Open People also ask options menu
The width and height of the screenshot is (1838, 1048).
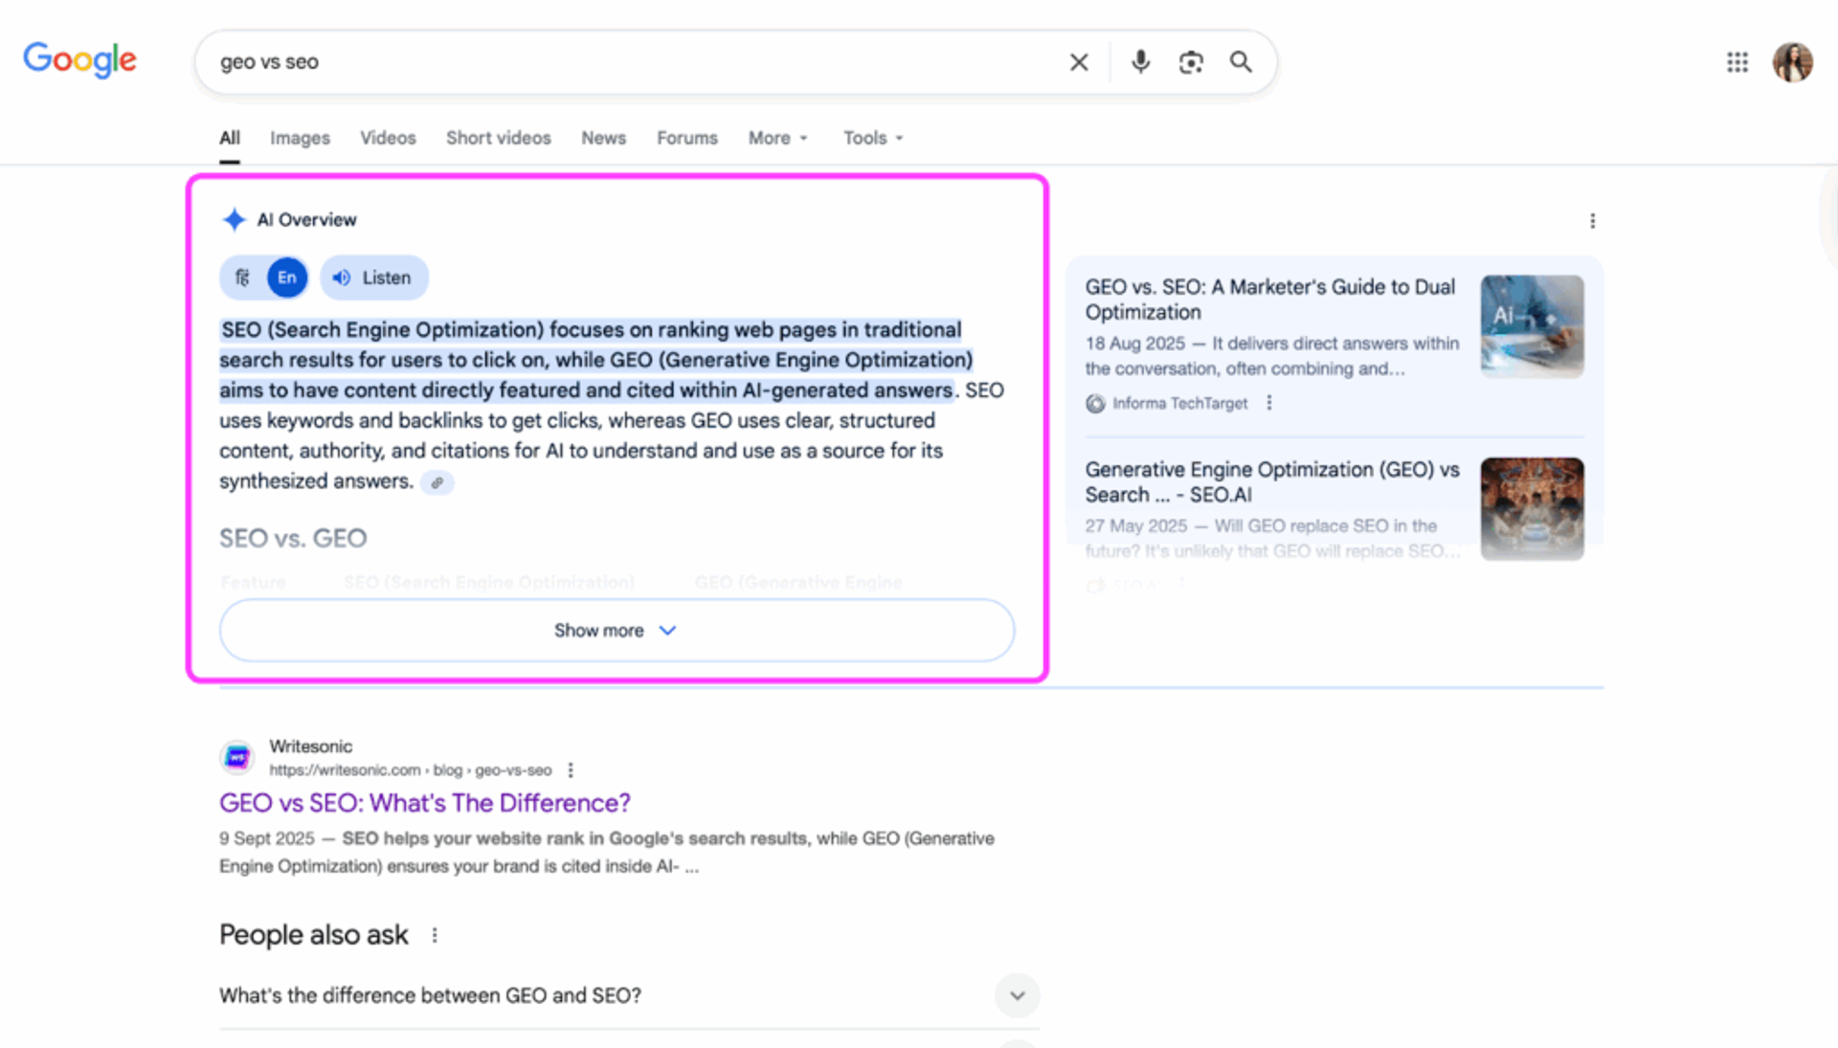[x=435, y=935]
